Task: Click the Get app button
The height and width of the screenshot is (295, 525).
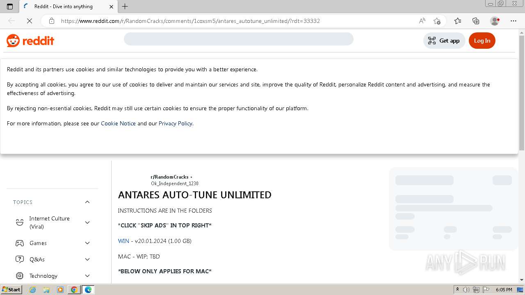Action: coord(444,41)
